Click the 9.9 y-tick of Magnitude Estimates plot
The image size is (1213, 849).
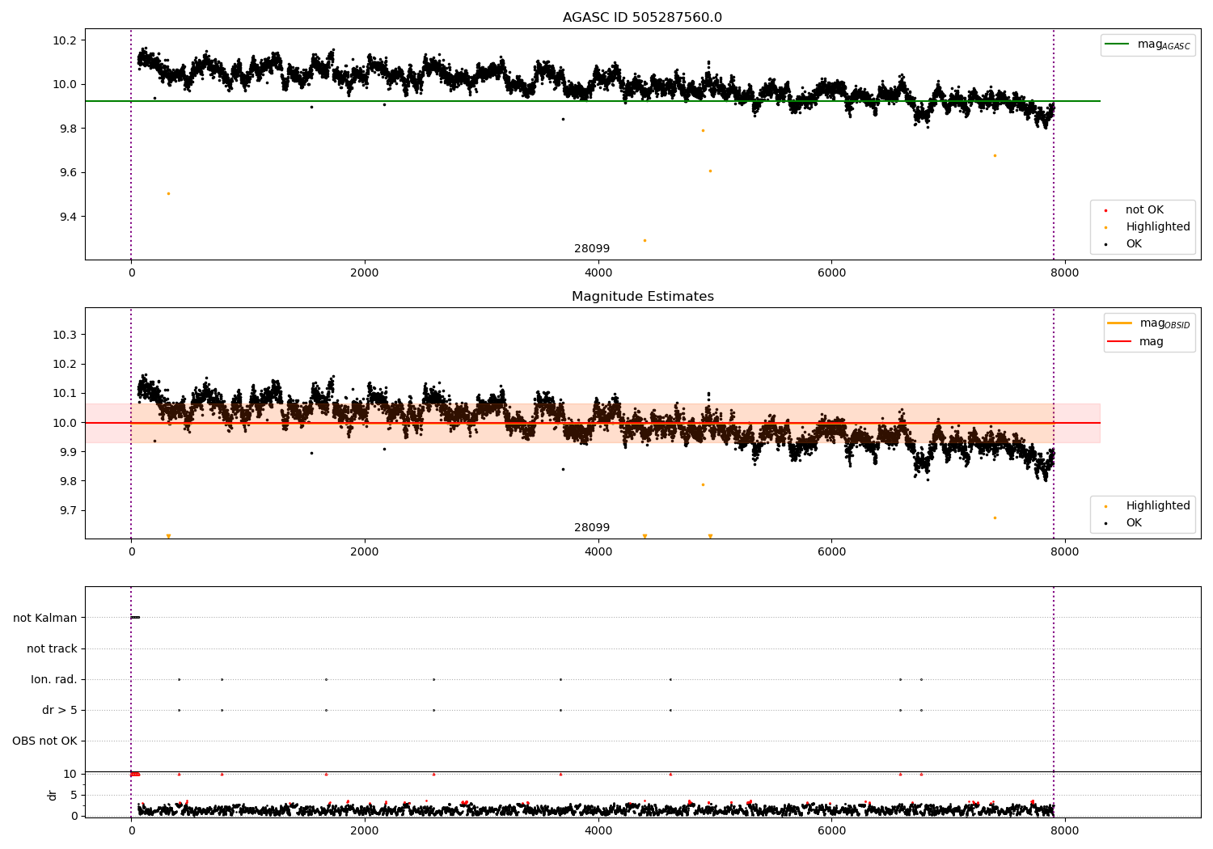pyautogui.click(x=66, y=452)
